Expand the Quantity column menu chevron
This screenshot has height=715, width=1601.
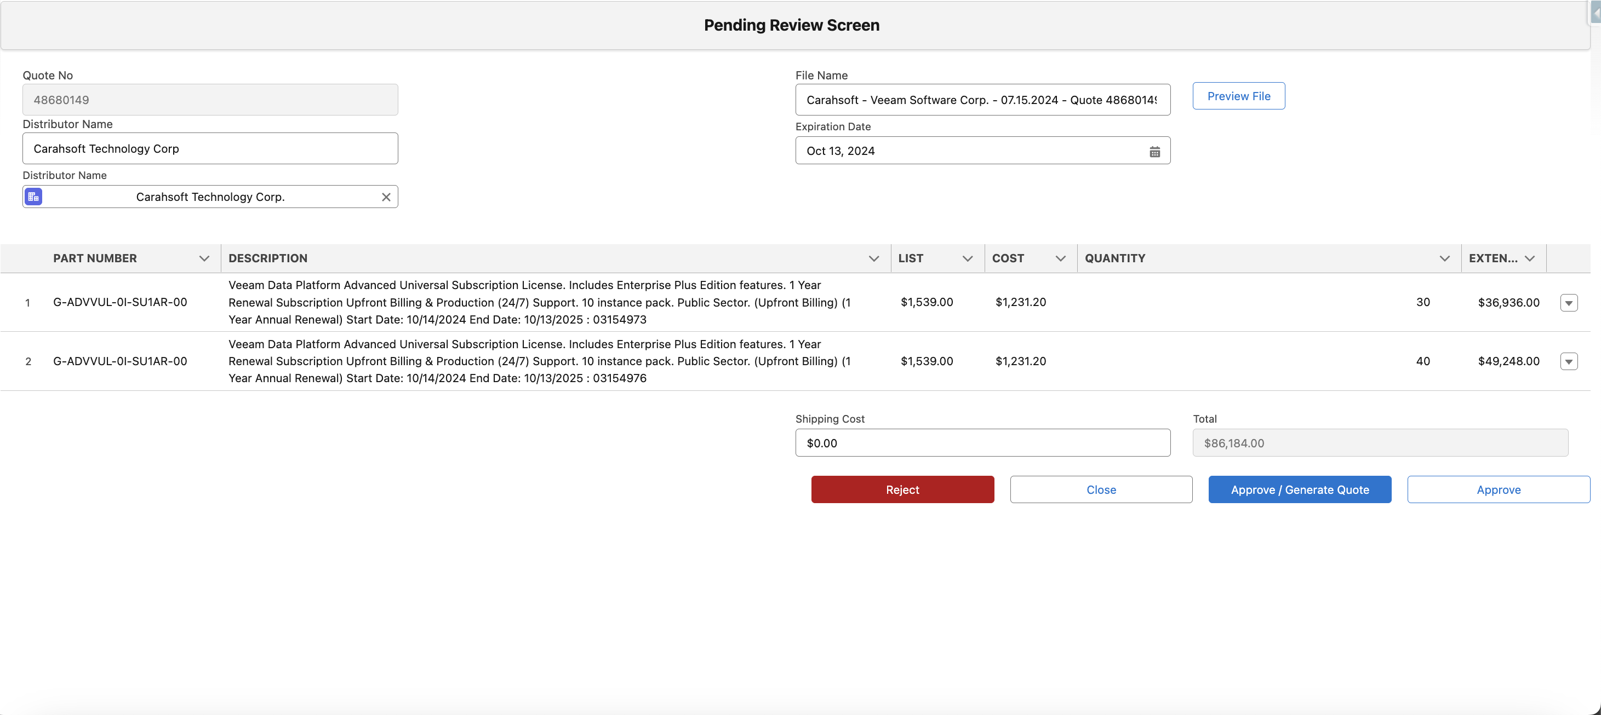click(1444, 258)
